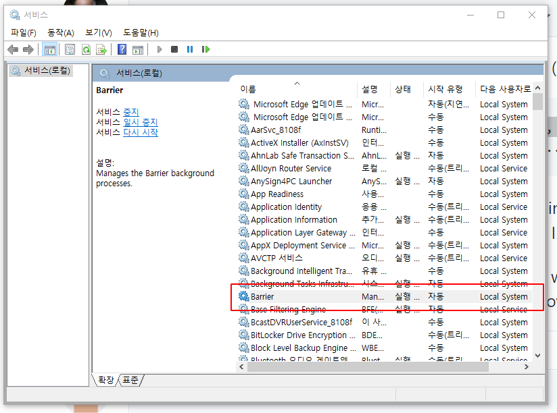Click the AVCTP 서비스 gear icon

click(243, 258)
